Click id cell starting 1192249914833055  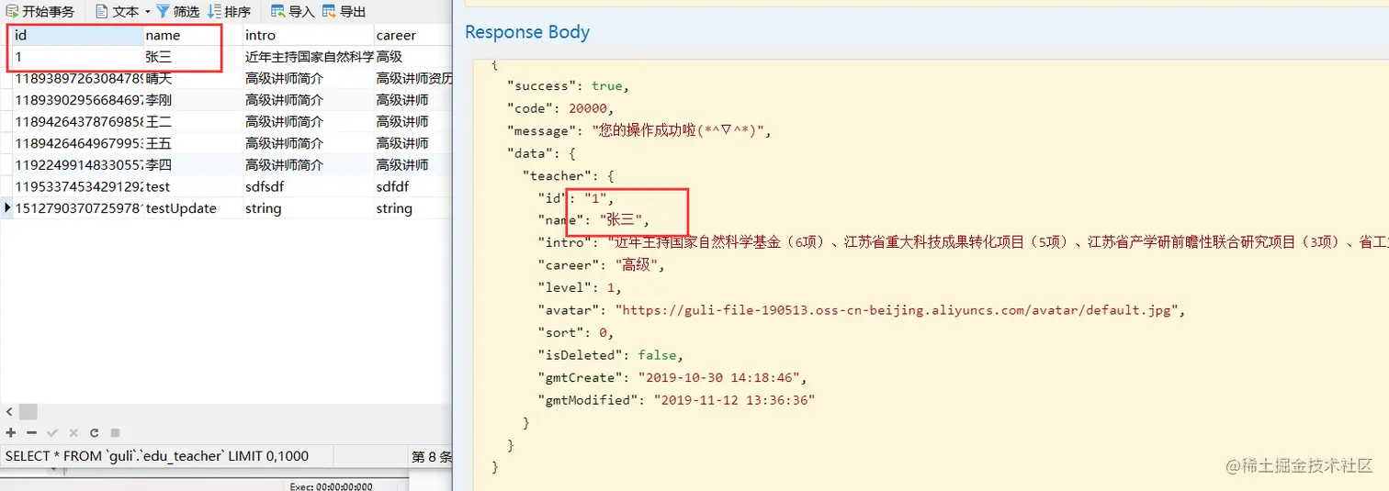(x=77, y=165)
